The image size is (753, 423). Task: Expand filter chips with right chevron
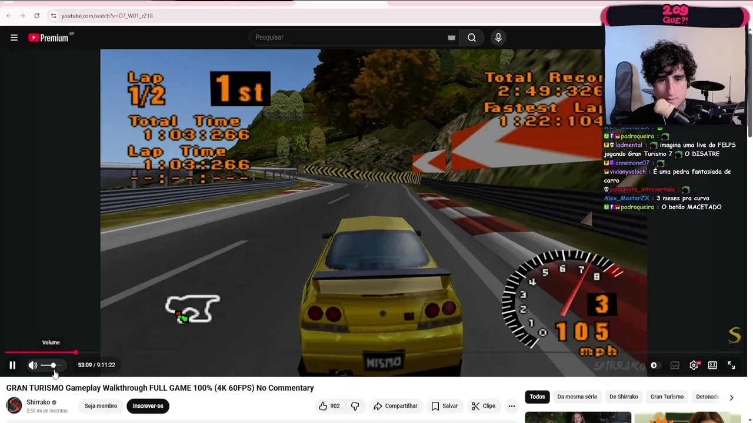[731, 397]
